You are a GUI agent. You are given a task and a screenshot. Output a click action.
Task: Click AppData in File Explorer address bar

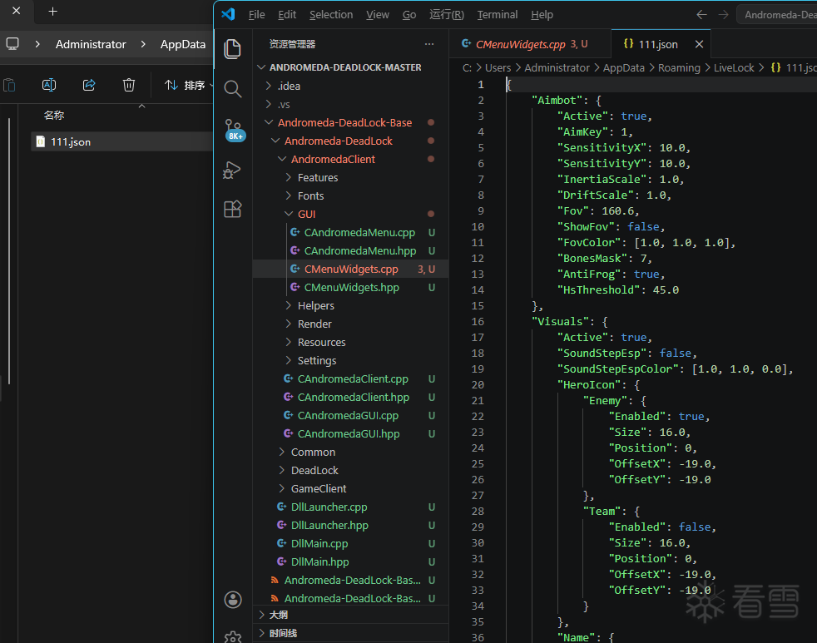183,44
